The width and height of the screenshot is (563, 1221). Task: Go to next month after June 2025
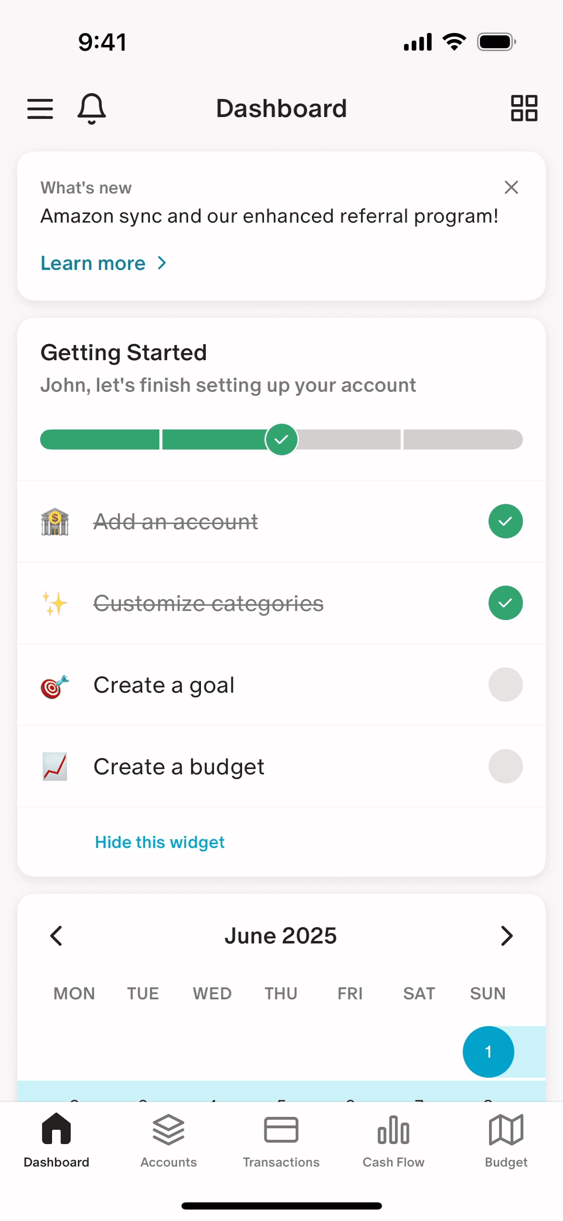[507, 936]
